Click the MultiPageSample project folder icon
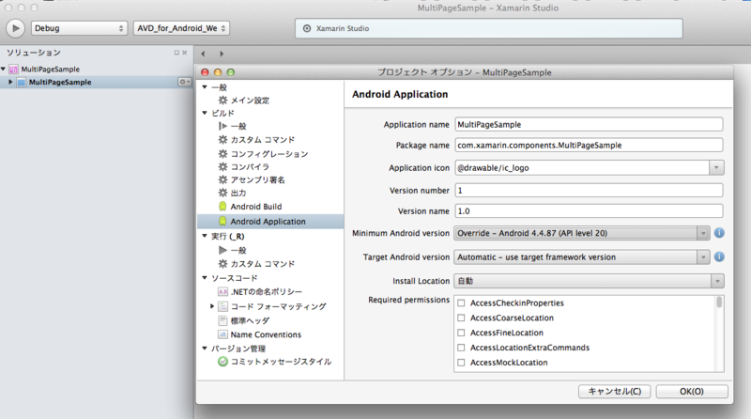Viewport: 751px width, 419px height. click(x=21, y=83)
